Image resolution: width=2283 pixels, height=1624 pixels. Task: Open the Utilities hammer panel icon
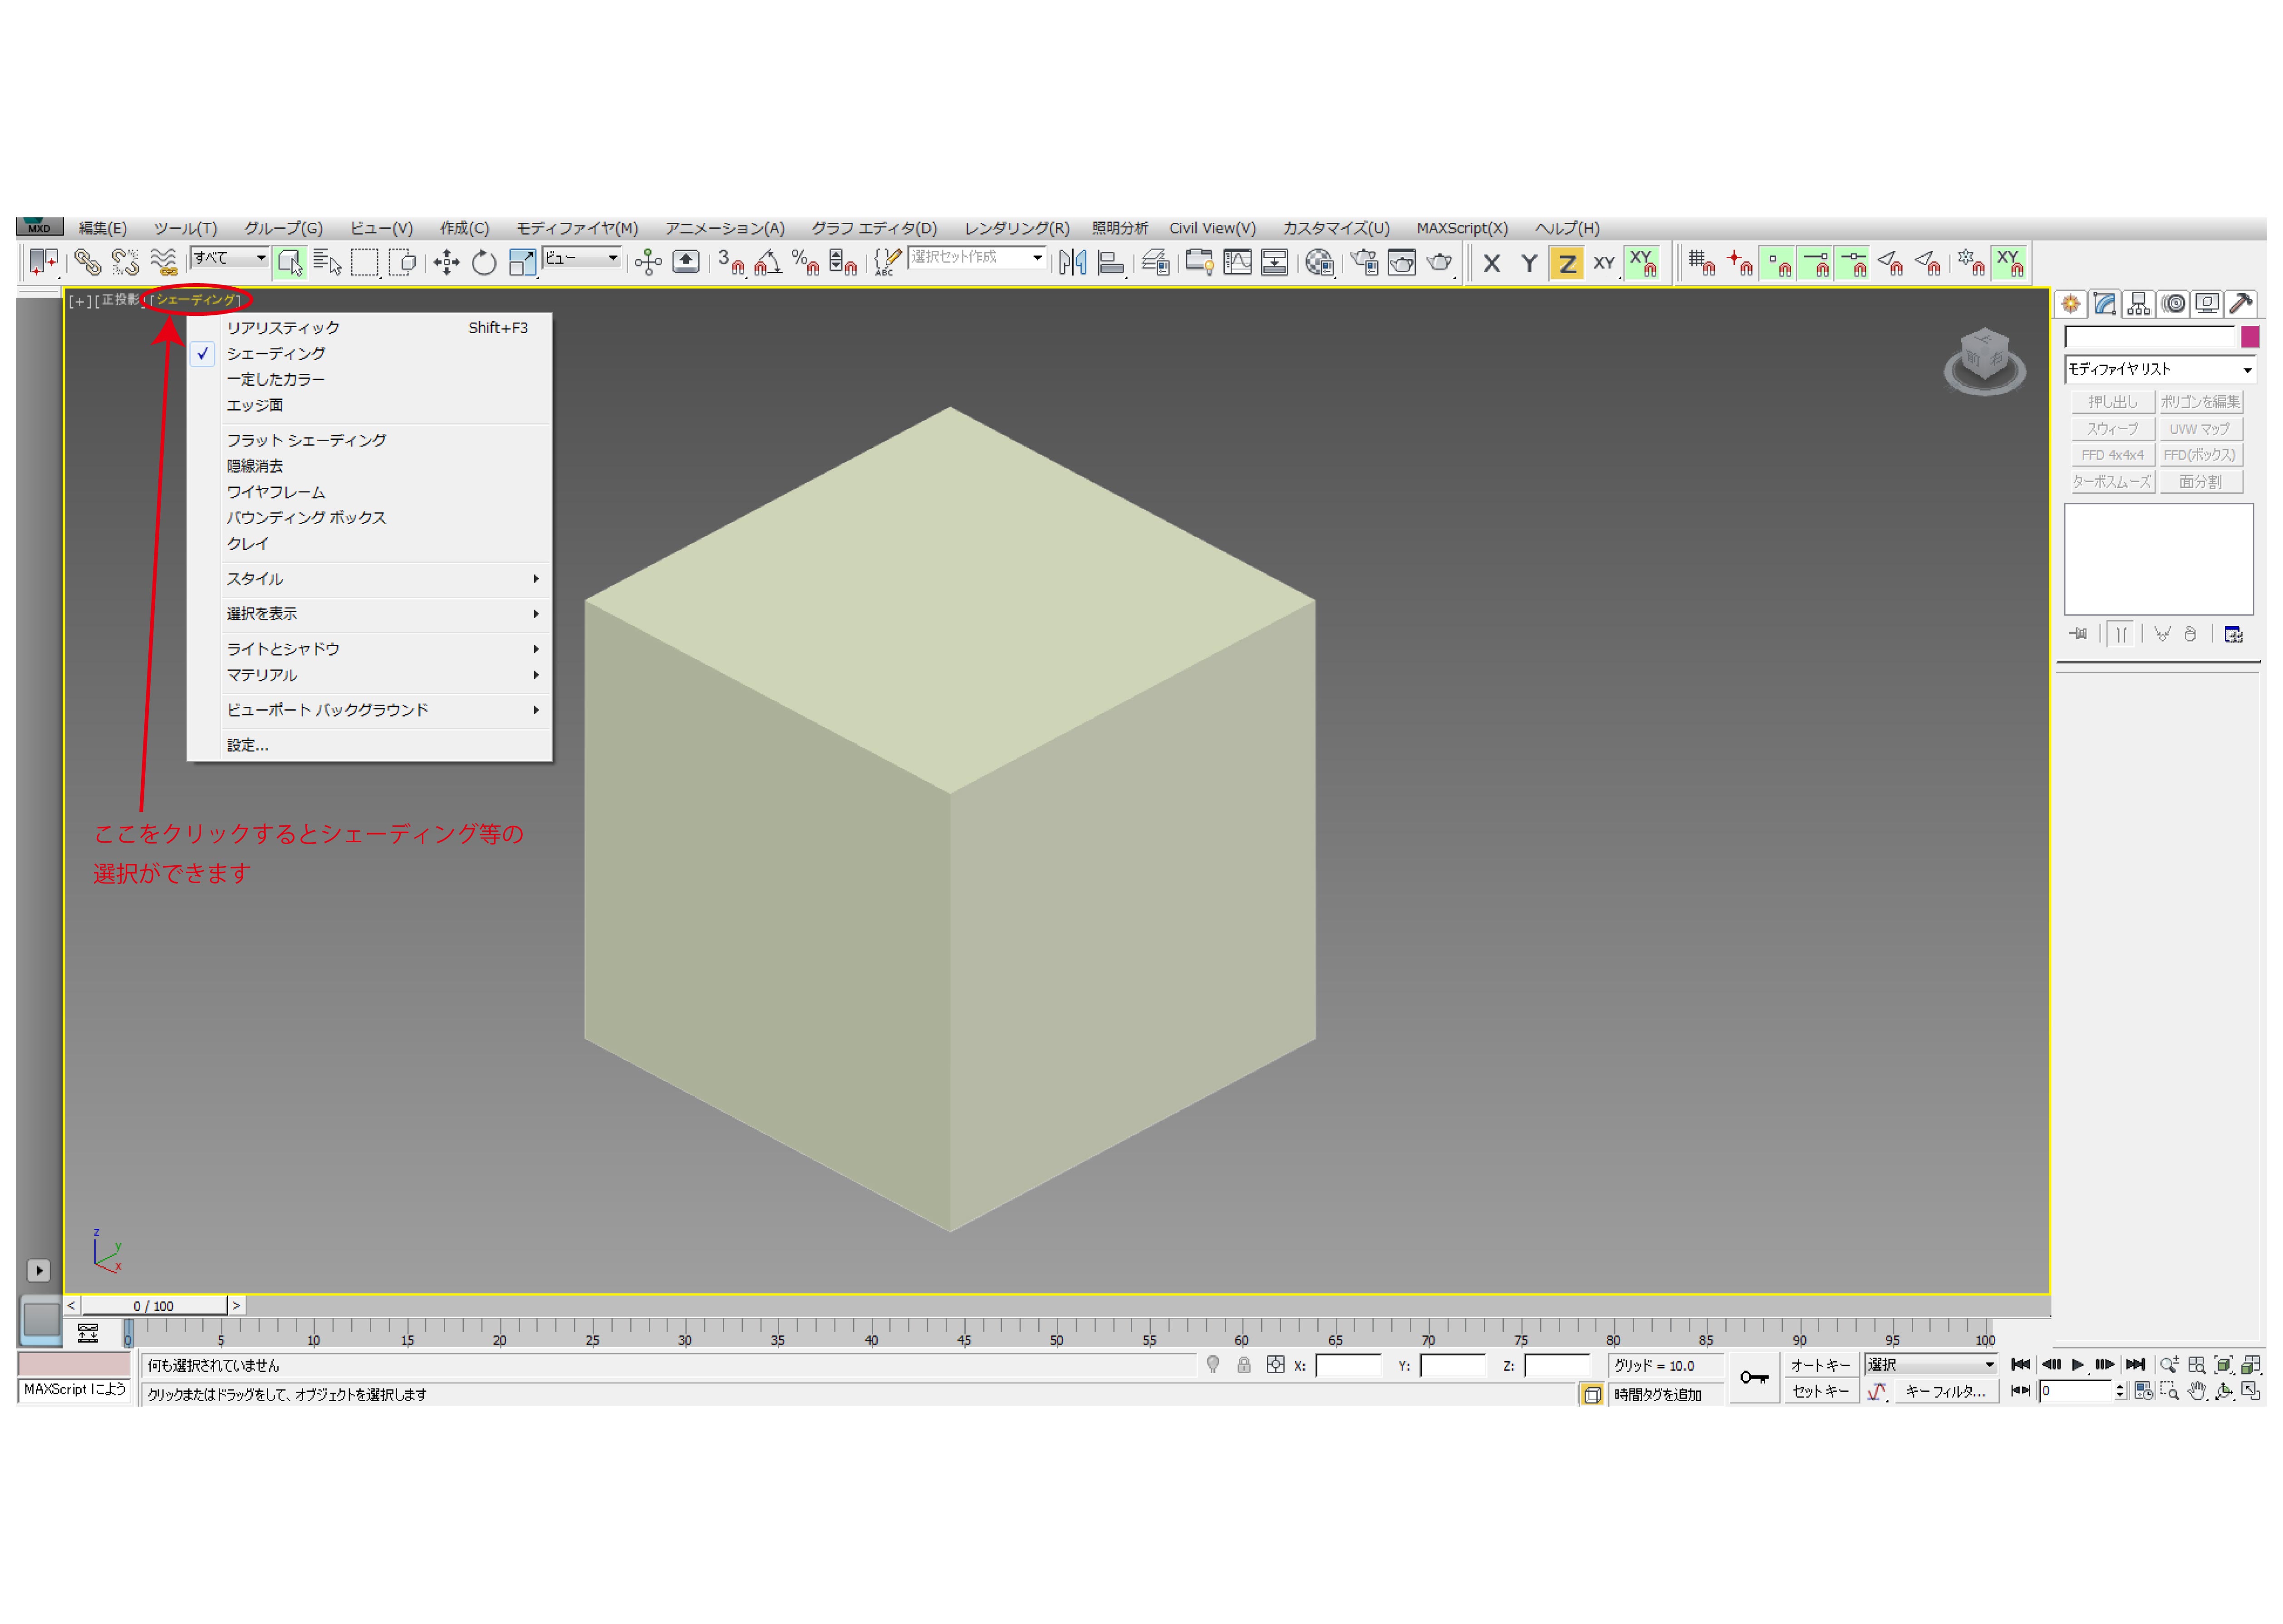click(x=2241, y=304)
